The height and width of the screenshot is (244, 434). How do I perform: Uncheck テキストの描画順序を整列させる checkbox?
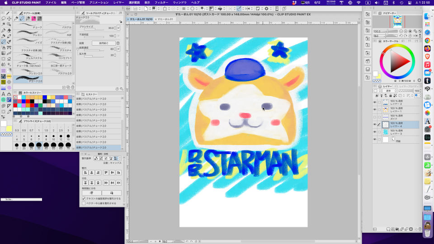[84, 198]
